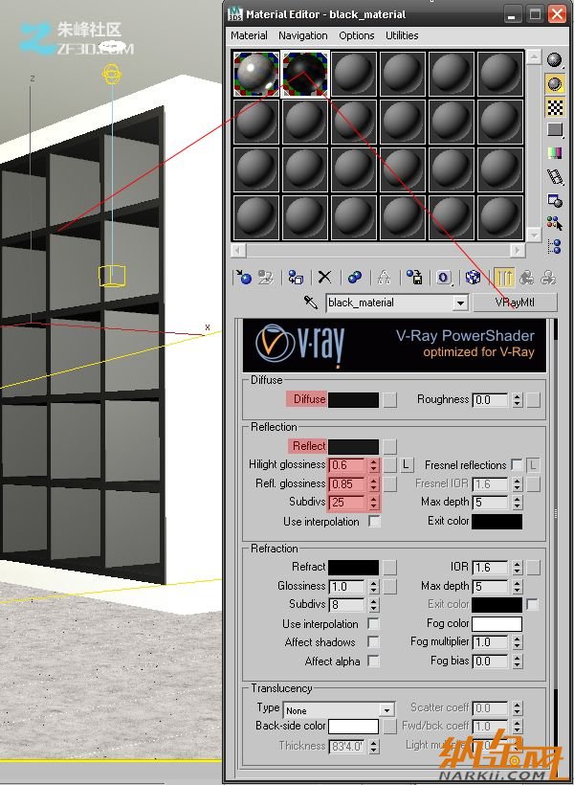Click the Sample UV Tiling icon
The height and width of the screenshot is (785, 574).
click(555, 130)
